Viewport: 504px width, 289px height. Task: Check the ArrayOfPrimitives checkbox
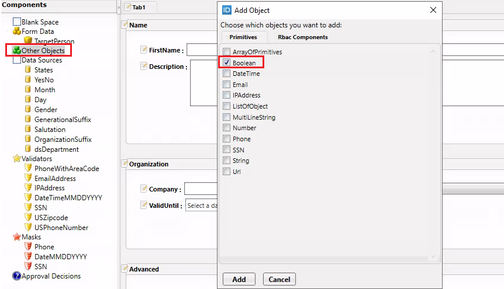click(227, 52)
